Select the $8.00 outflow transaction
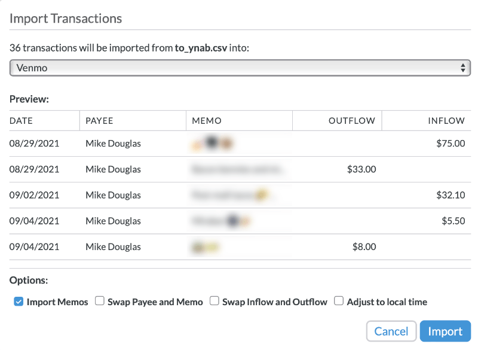 click(x=240, y=247)
